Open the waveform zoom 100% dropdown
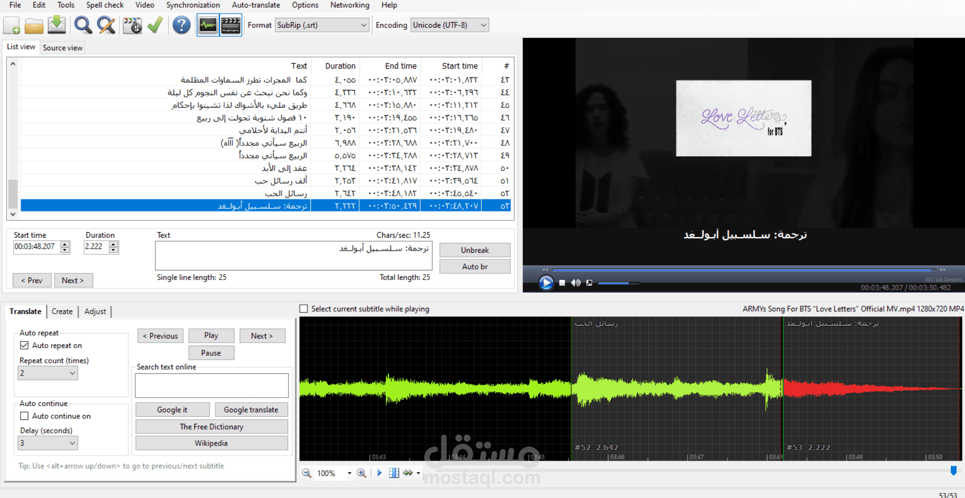The height and width of the screenshot is (498, 965). coord(349,473)
